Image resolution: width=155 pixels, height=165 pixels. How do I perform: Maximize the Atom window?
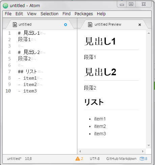coord(131,4)
